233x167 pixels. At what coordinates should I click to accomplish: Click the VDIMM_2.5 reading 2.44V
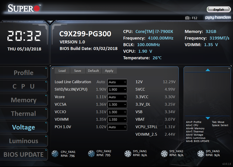[x=170, y=134]
